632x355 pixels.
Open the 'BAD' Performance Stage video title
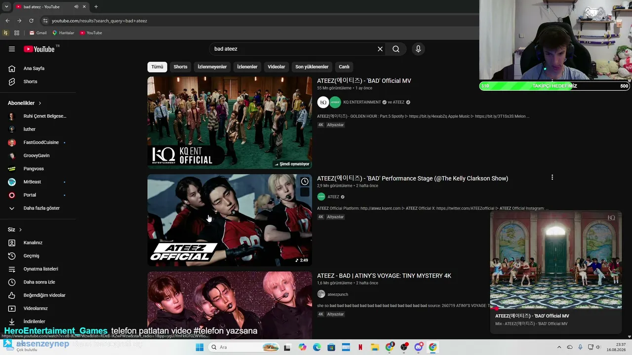412,178
